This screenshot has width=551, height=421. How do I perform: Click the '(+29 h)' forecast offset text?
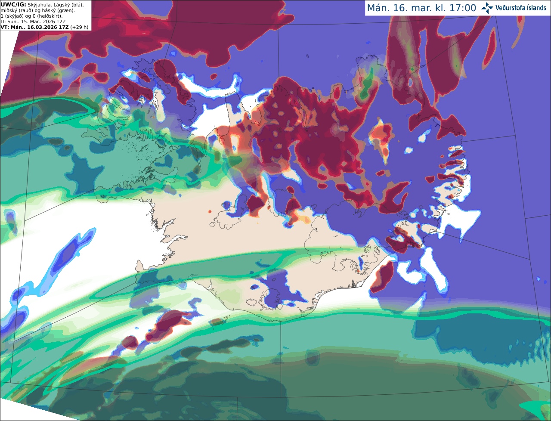tap(79, 27)
